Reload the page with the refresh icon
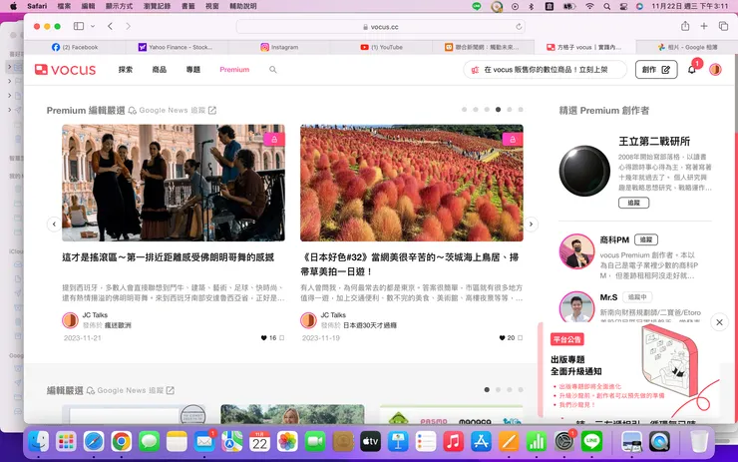738x462 pixels. pyautogui.click(x=519, y=27)
